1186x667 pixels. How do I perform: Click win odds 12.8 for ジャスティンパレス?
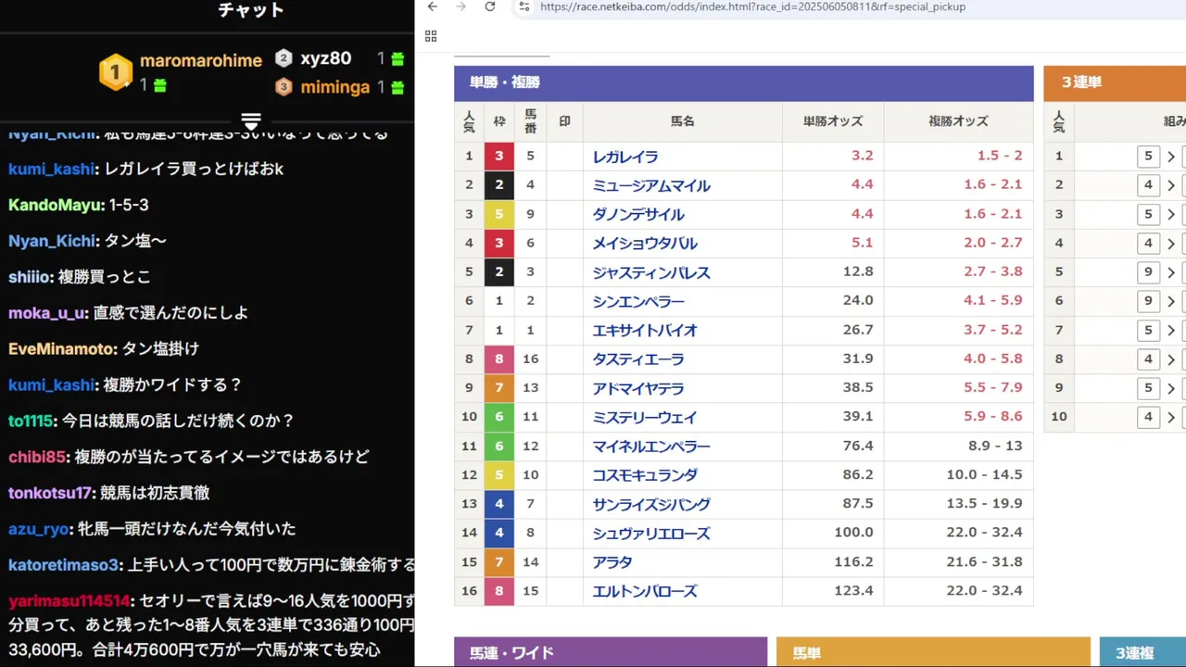coord(858,271)
